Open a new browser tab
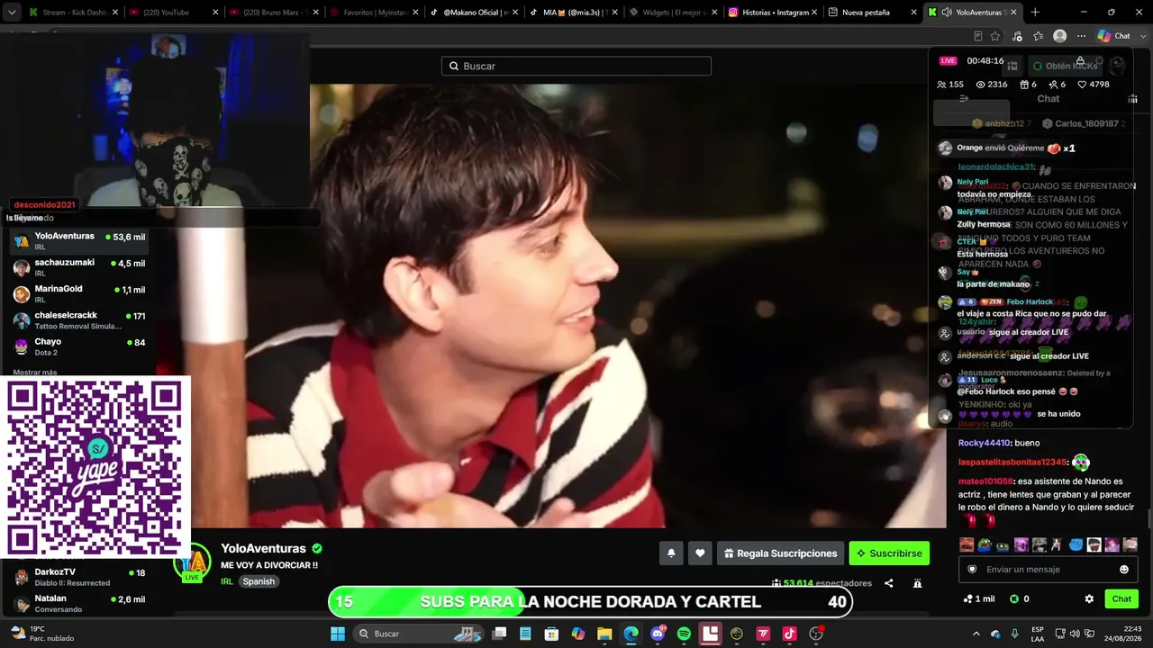1153x648 pixels. 1035,13
